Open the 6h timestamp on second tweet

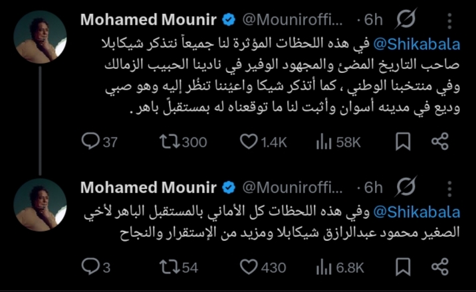[x=373, y=188]
